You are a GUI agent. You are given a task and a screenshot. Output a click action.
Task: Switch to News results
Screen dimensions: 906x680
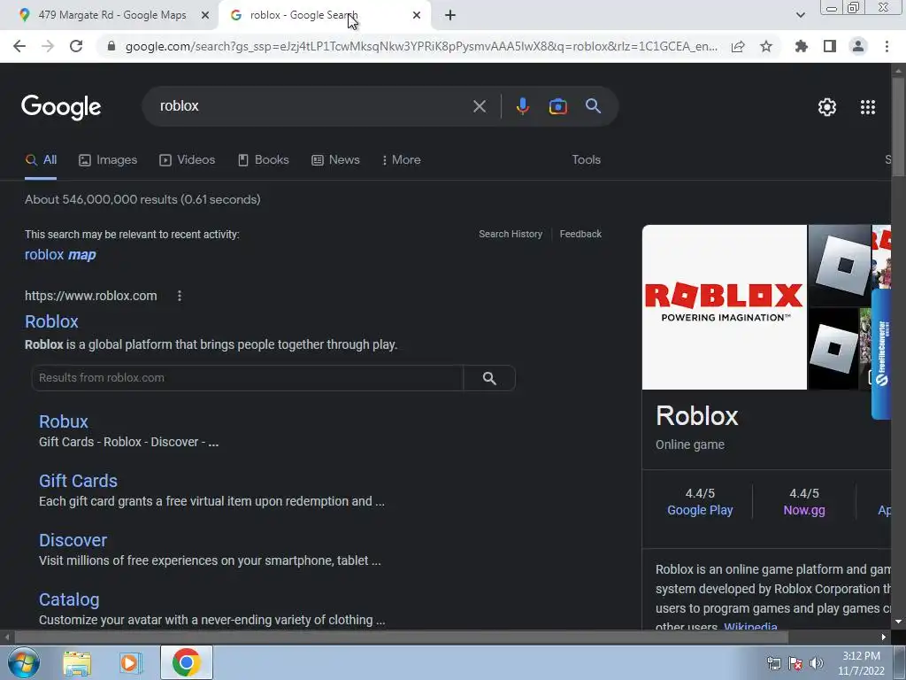(335, 160)
